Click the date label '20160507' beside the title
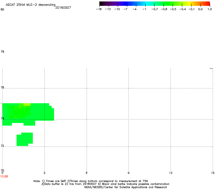The height and width of the screenshot is (189, 215). (63, 8)
